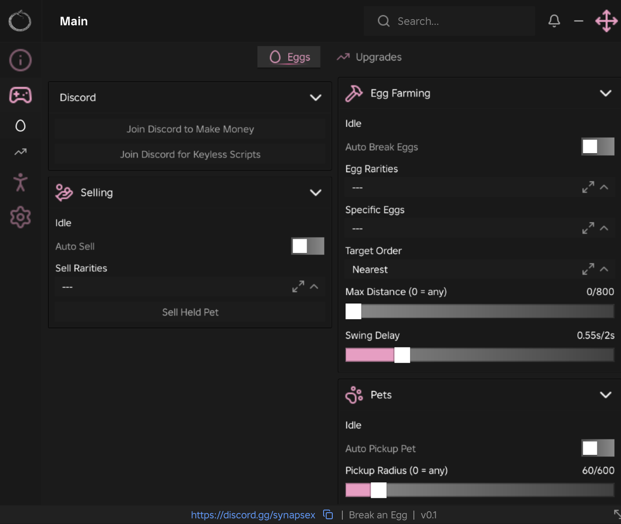Screen dimensions: 621x524
Task: Click the Swing Delay slider handle
Action: (x=402, y=355)
